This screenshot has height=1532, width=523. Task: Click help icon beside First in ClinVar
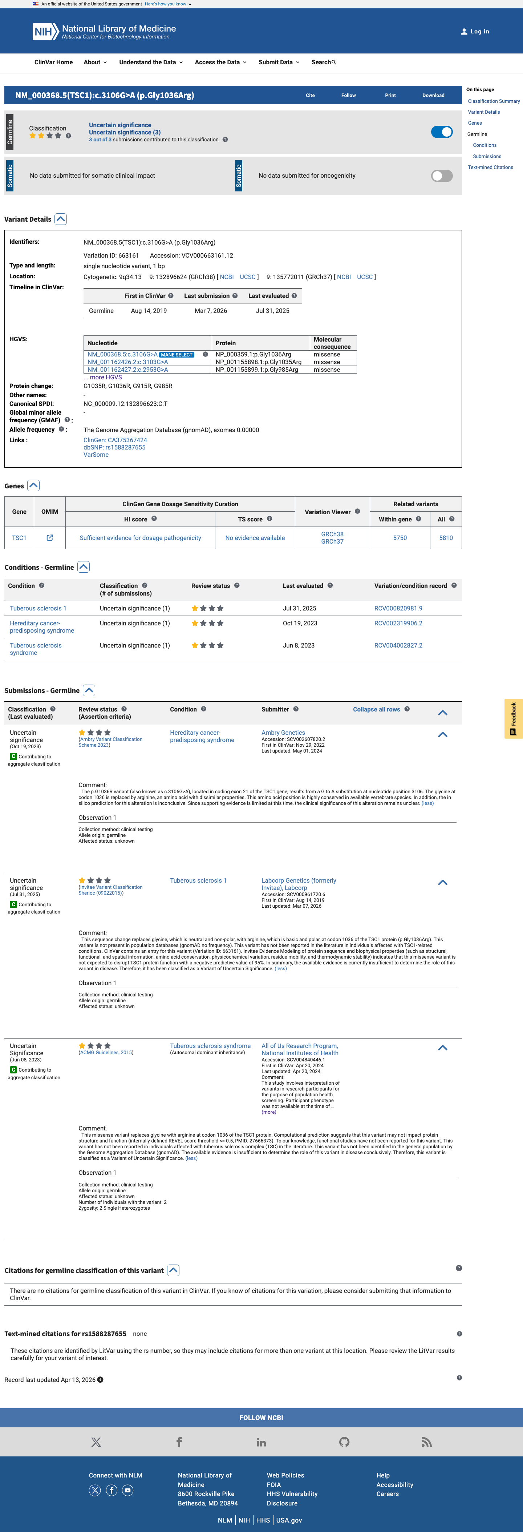pyautogui.click(x=171, y=295)
